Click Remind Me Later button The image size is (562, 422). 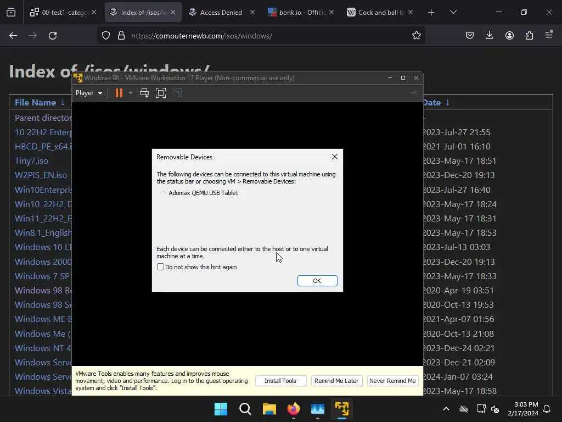coord(336,381)
